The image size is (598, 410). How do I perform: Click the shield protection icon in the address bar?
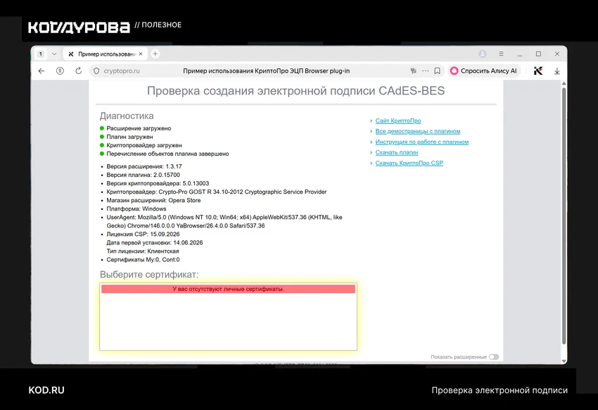96,71
